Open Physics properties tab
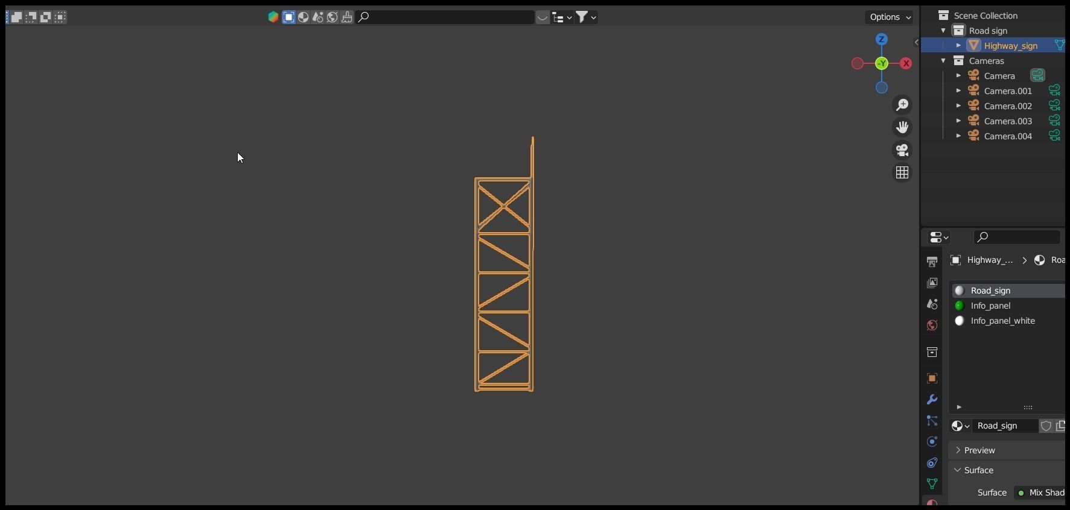Screen dimensions: 1070x510 [x=932, y=442]
